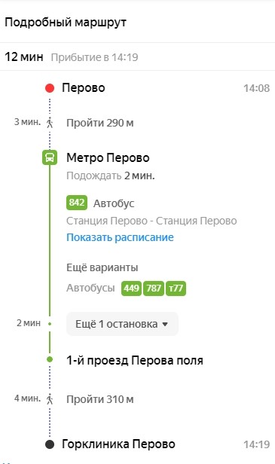Click the walking icon beside Пройти 290 м
The height and width of the screenshot is (464, 275).
coord(50,123)
